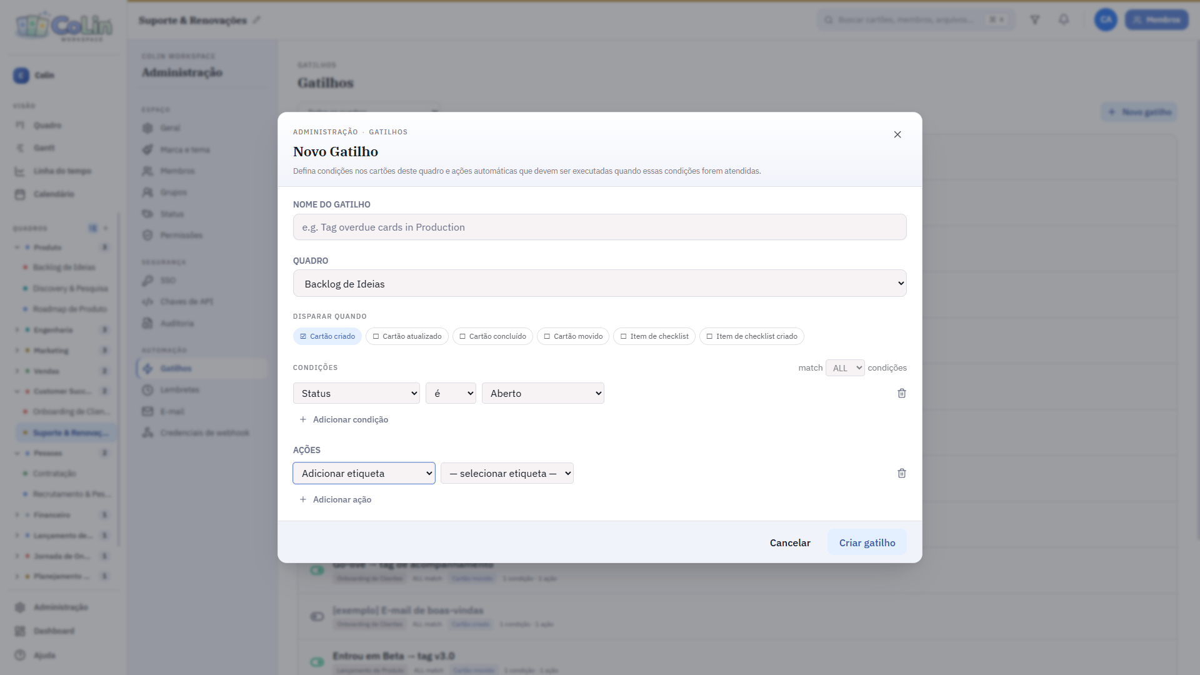
Task: Open Lembretes in the admin menu
Action: (179, 390)
